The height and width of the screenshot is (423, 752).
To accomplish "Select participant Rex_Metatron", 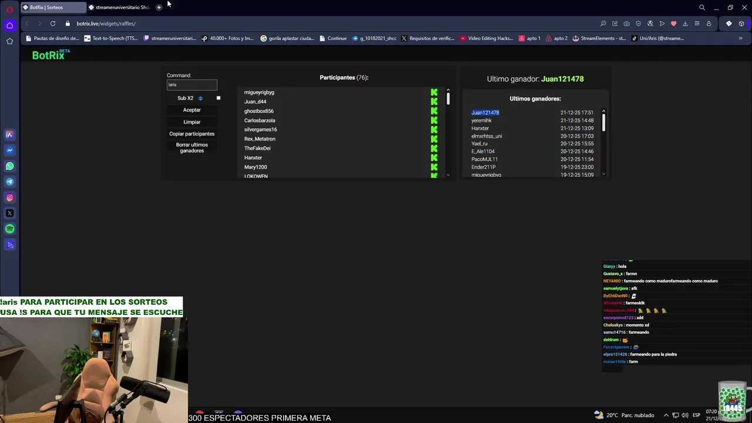I will [260, 139].
